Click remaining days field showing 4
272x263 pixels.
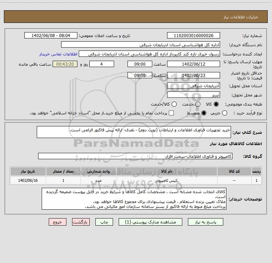102,64
